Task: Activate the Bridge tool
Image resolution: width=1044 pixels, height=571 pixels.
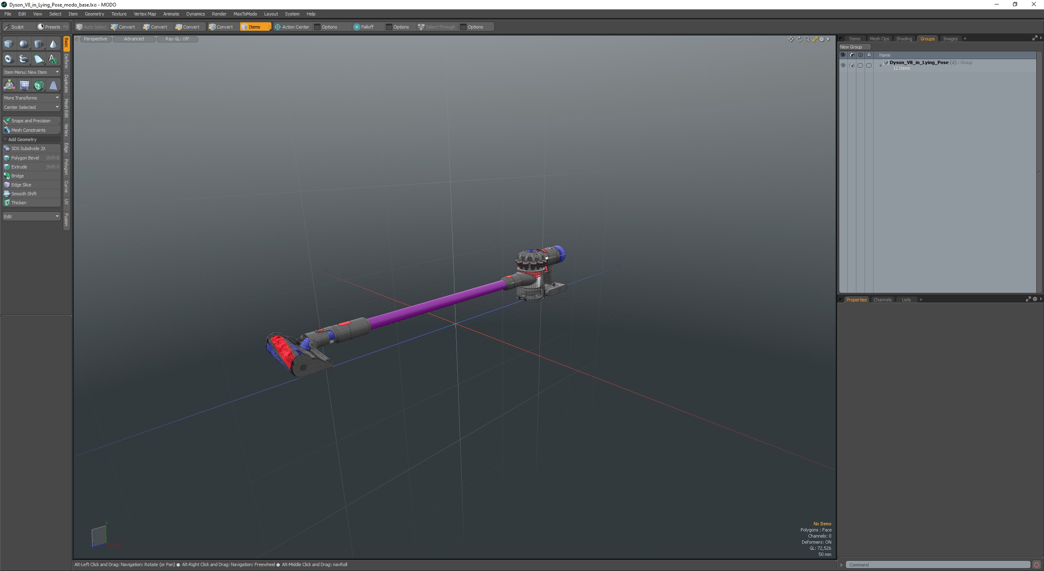Action: [31, 176]
